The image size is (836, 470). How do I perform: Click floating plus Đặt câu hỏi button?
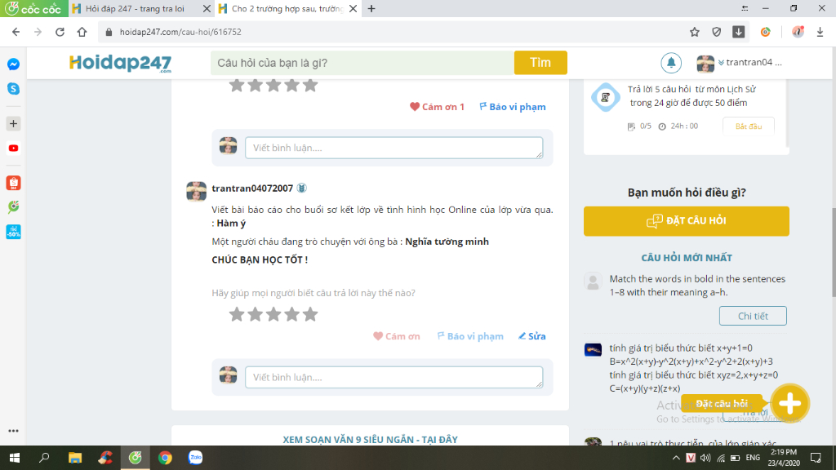[x=789, y=403]
